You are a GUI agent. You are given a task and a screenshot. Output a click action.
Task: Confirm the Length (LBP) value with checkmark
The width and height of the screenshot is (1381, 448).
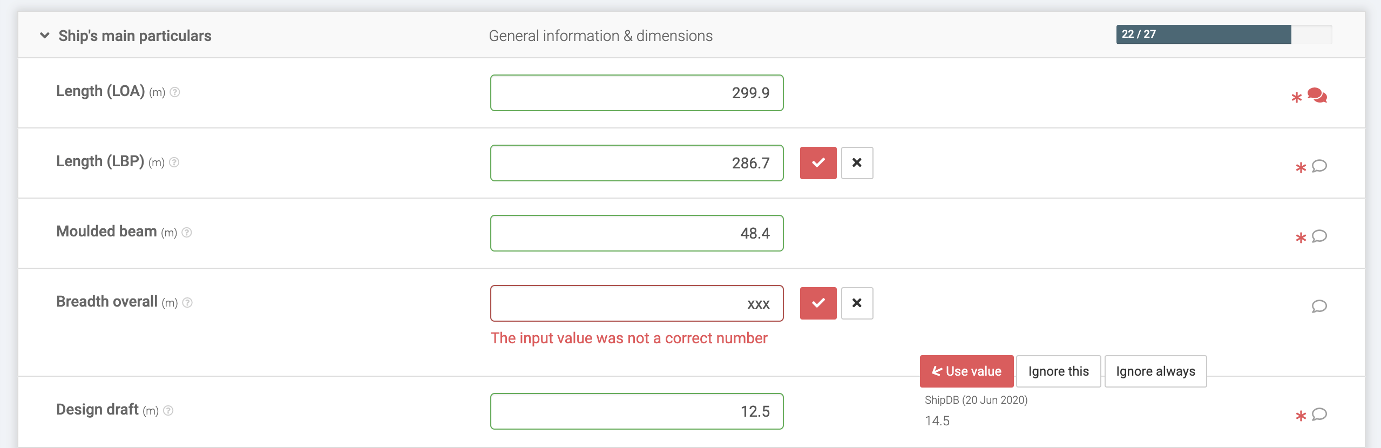(818, 162)
